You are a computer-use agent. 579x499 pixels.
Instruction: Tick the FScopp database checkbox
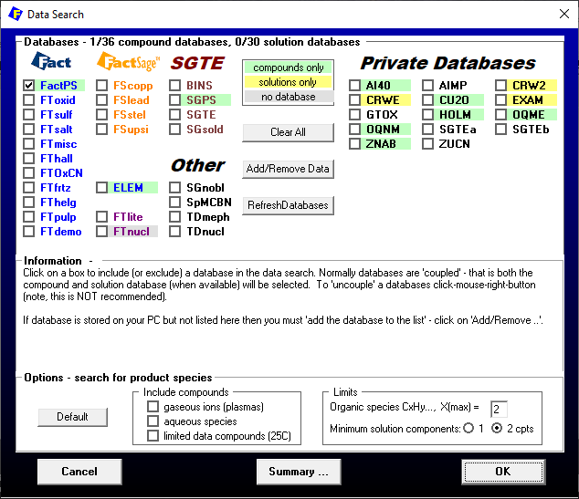[102, 86]
